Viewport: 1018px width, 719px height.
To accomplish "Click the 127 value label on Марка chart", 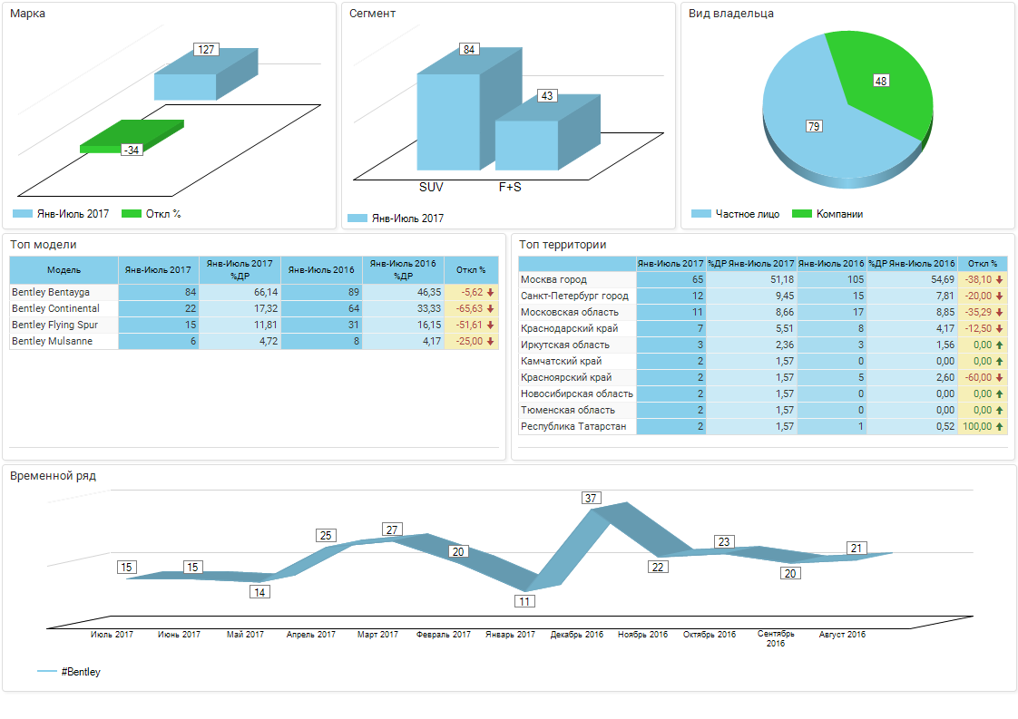I will 206,49.
